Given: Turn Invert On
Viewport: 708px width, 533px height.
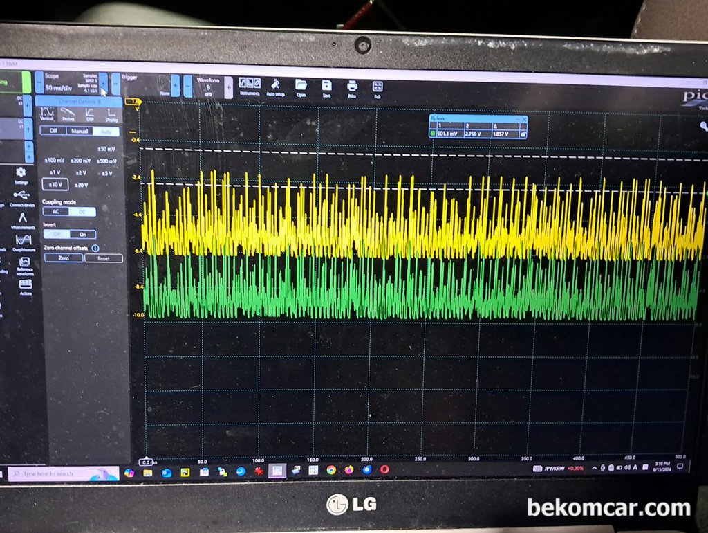Looking at the screenshot, I should tap(82, 234).
